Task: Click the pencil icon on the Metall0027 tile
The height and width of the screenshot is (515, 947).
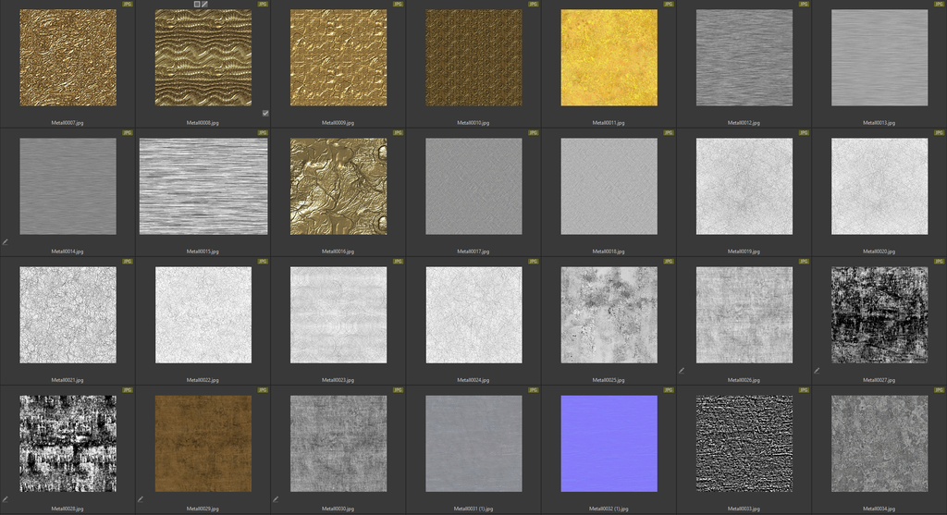Action: (x=817, y=371)
